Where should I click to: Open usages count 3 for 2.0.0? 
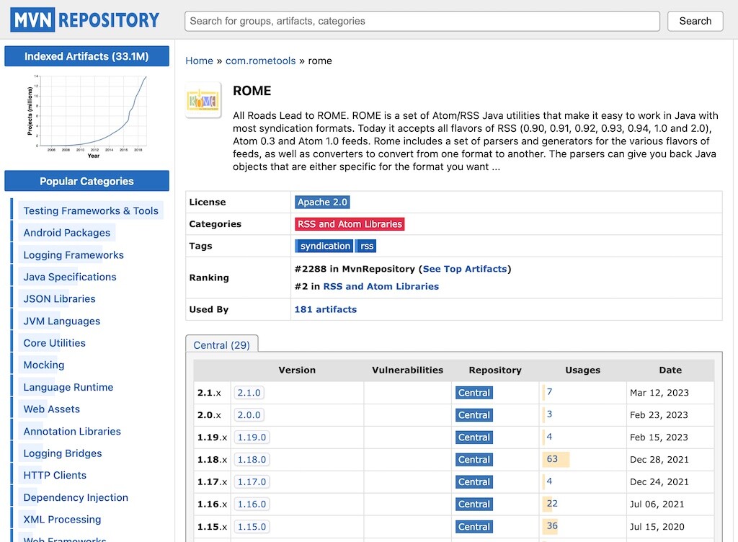549,414
